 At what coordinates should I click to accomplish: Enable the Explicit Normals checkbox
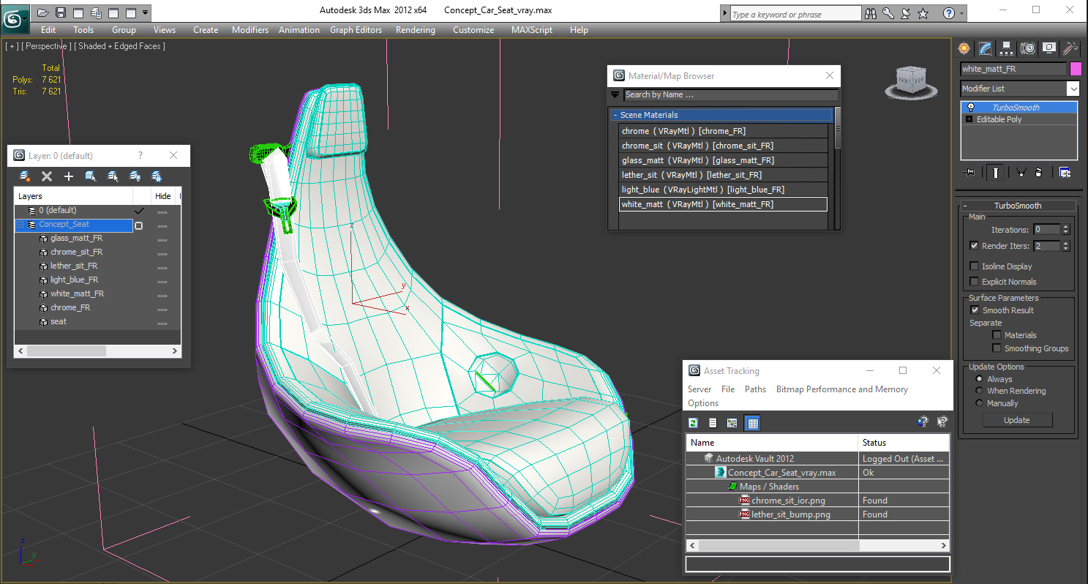[x=974, y=282]
